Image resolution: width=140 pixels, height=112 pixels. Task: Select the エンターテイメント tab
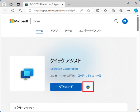90,31
